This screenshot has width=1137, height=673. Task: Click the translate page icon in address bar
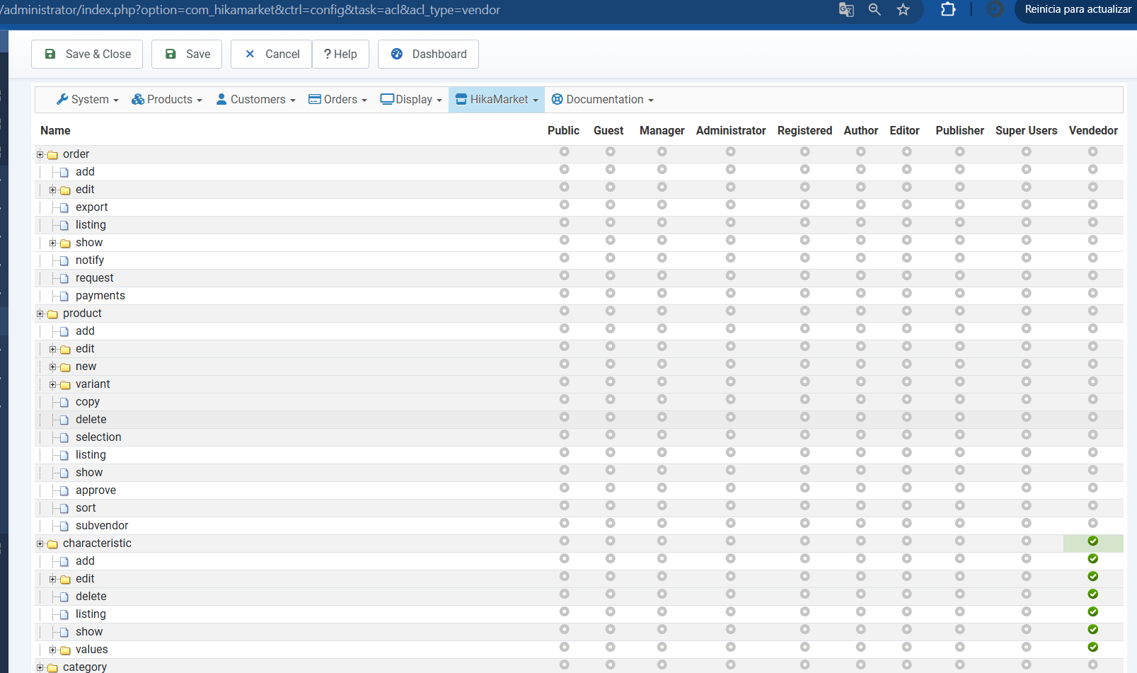pyautogui.click(x=846, y=10)
